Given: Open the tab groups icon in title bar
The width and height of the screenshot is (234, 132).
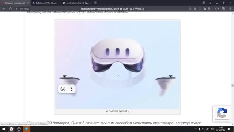Looking at the screenshot, I should [x=204, y=3].
